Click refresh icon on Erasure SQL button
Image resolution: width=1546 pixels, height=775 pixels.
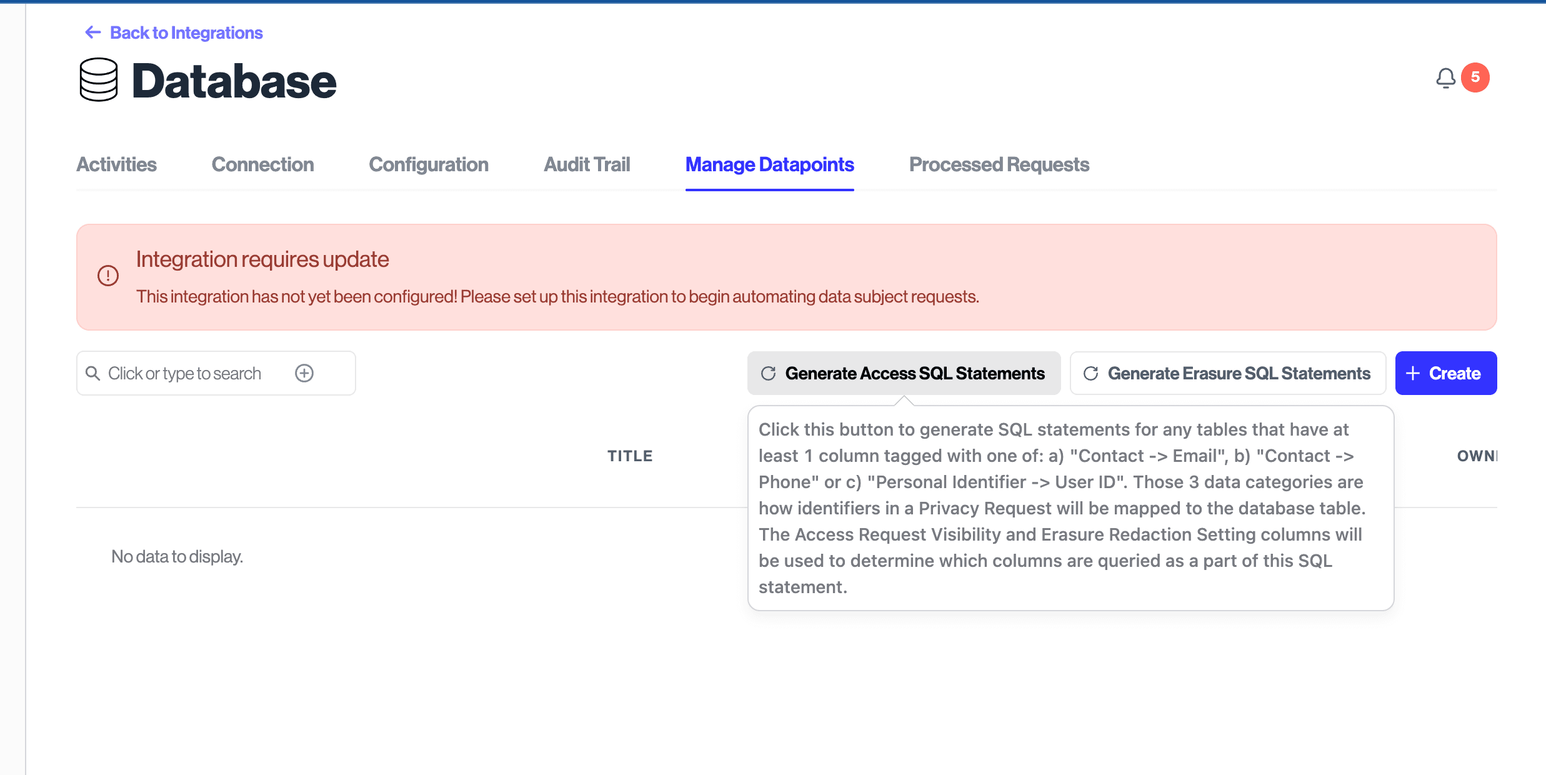1091,373
